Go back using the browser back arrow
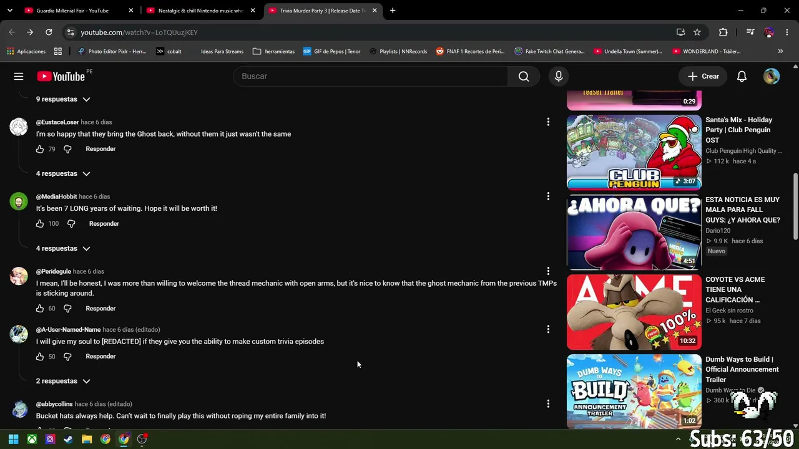This screenshot has width=799, height=449. [12, 32]
